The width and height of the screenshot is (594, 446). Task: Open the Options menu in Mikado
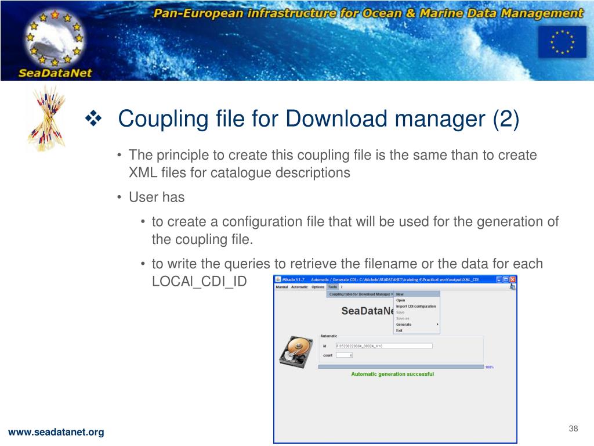tap(318, 287)
